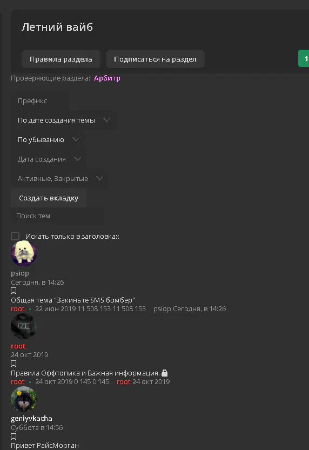
Task: Expand "По дате создания темы" dropdown
Action: (x=63, y=120)
